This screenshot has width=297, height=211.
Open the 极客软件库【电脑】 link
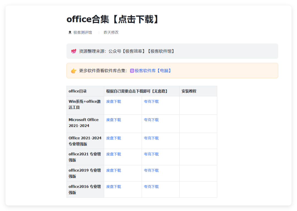point(153,71)
